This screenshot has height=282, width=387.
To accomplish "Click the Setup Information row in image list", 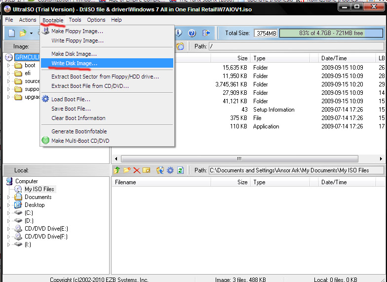I will pyautogui.click(x=249, y=110).
